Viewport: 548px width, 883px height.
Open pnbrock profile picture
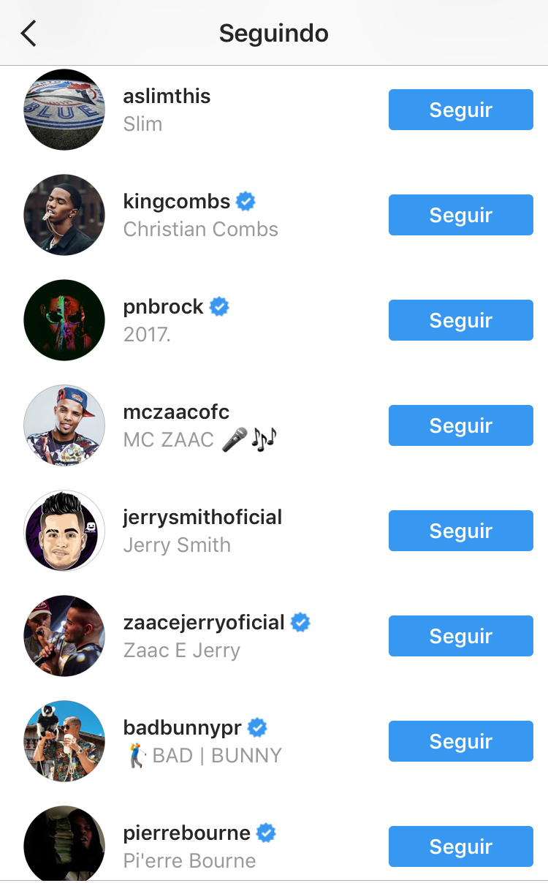(x=64, y=320)
